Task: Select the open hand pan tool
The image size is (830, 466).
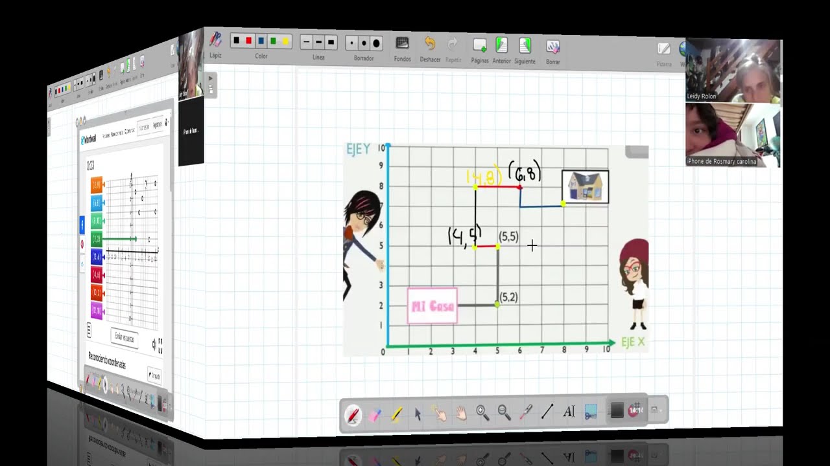Action: (461, 412)
